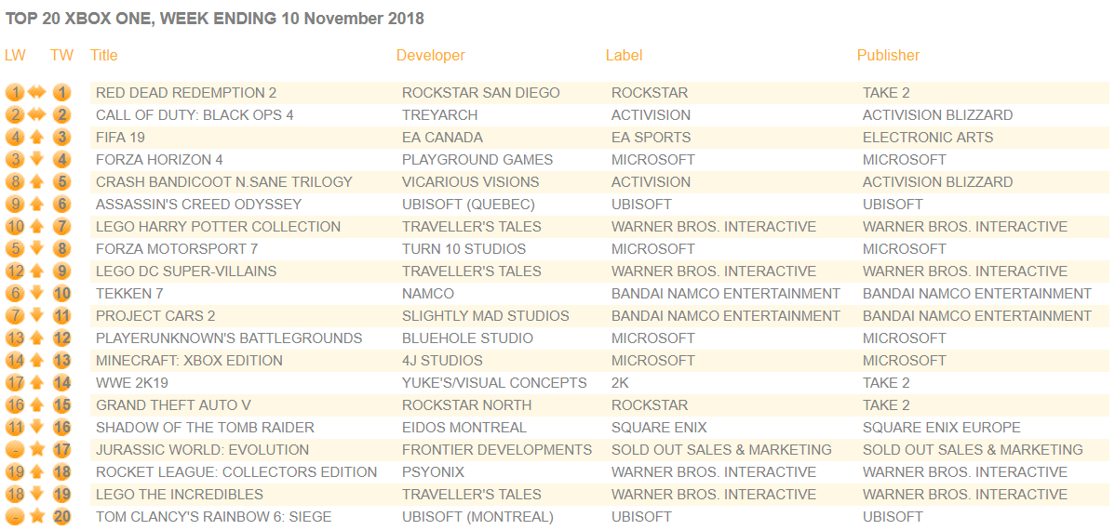Click the LW column header
Image resolution: width=1115 pixels, height=530 pixels.
tap(15, 56)
